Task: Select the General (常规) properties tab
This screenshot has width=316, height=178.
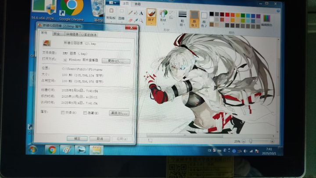Action: (44, 33)
